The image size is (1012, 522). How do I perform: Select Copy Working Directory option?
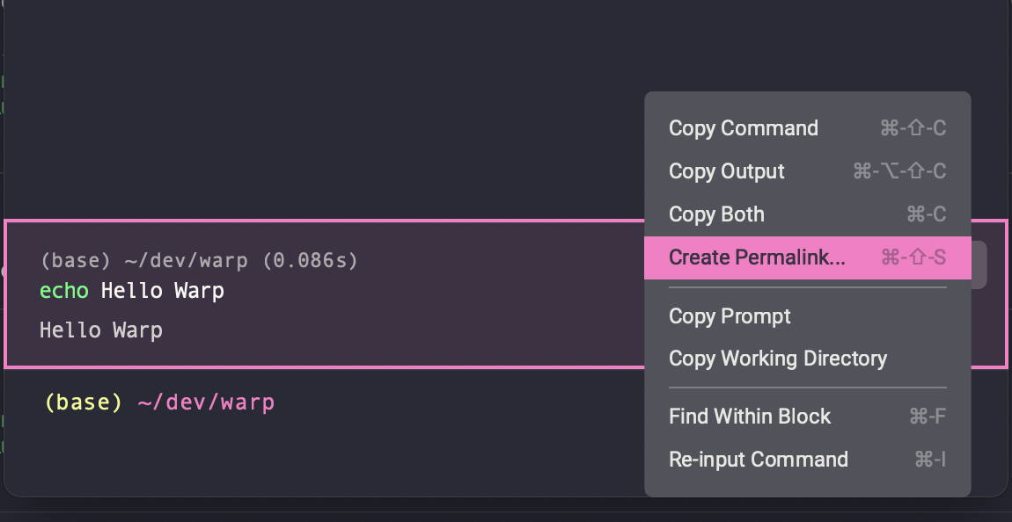point(808,359)
